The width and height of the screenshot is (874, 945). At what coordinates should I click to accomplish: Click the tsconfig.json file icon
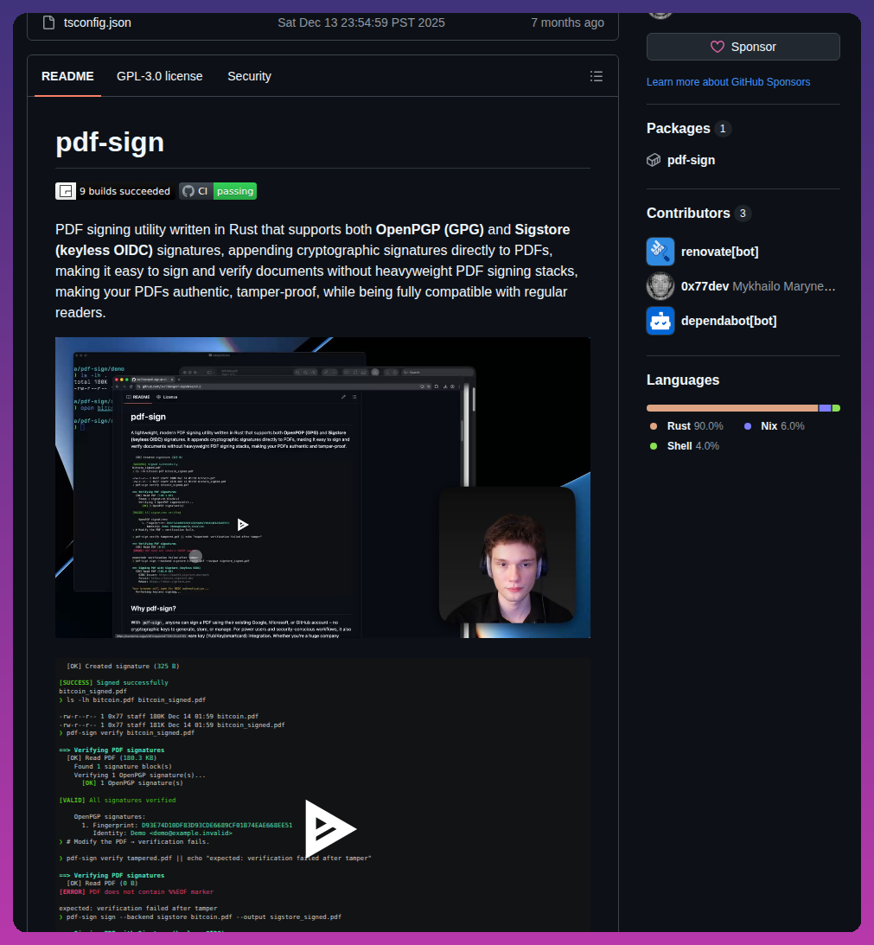pyautogui.click(x=48, y=22)
